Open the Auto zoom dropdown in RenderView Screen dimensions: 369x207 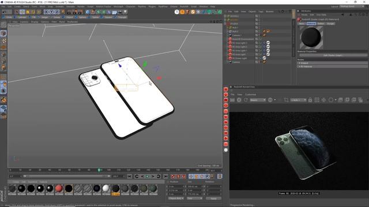point(299,100)
